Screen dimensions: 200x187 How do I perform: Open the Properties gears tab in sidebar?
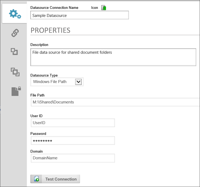tap(14, 14)
